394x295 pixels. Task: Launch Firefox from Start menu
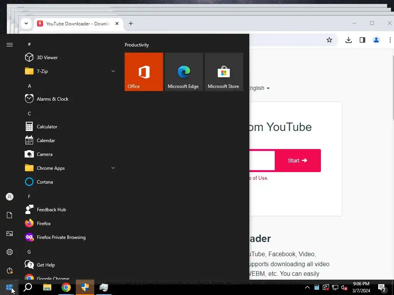[70, 223]
